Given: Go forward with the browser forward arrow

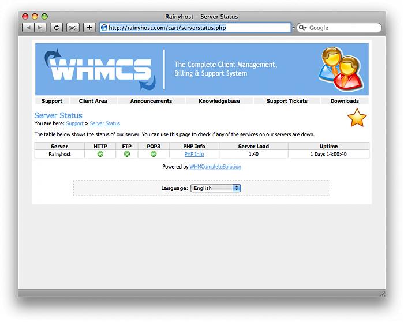Looking at the screenshot, I should click(x=40, y=28).
